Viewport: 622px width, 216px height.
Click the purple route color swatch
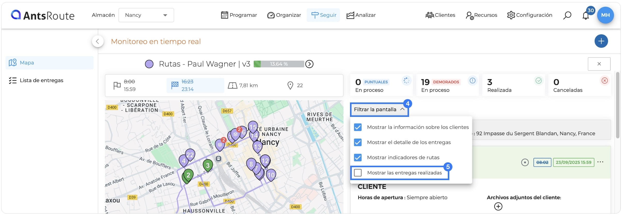[x=149, y=64]
